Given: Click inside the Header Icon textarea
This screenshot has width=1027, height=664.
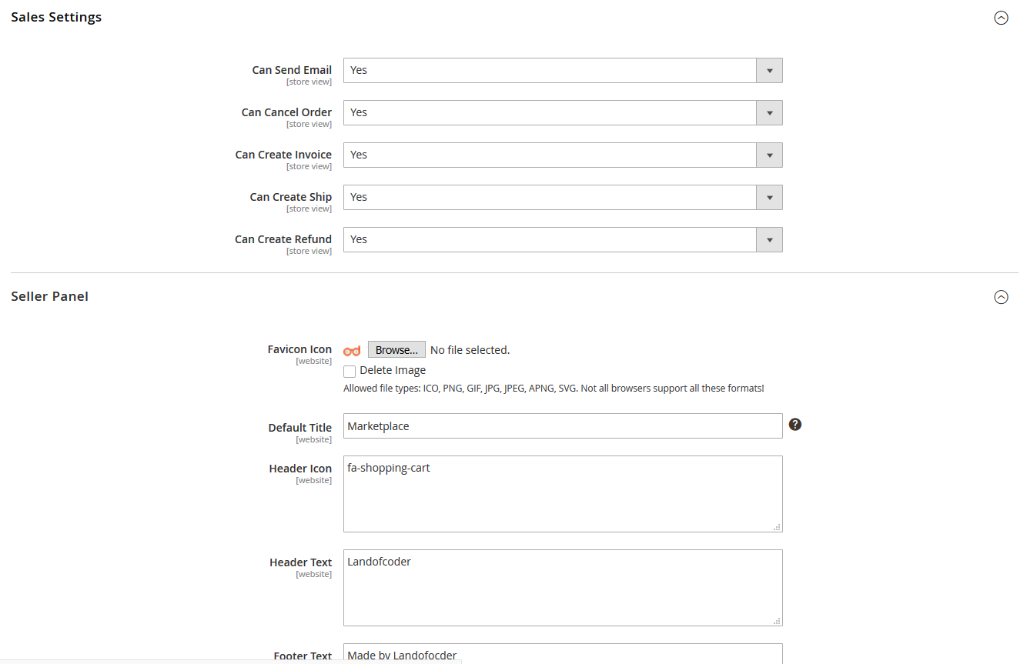Looking at the screenshot, I should point(562,494).
